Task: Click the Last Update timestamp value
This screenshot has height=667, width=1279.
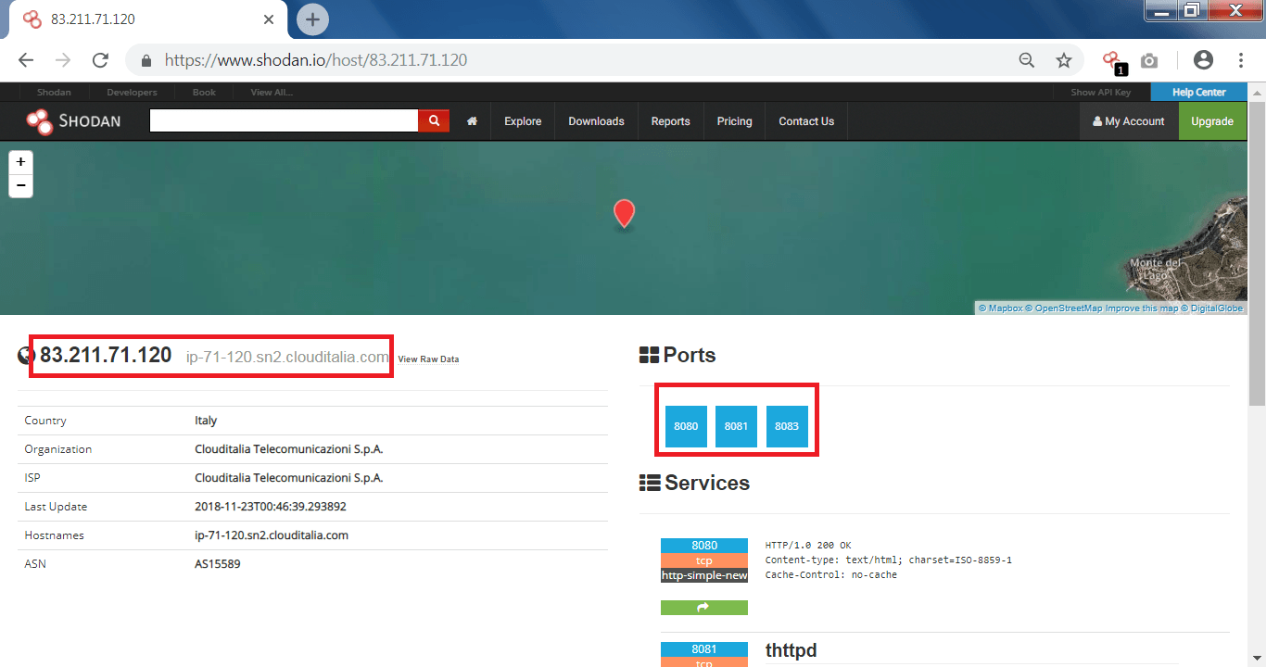Action: click(x=271, y=507)
